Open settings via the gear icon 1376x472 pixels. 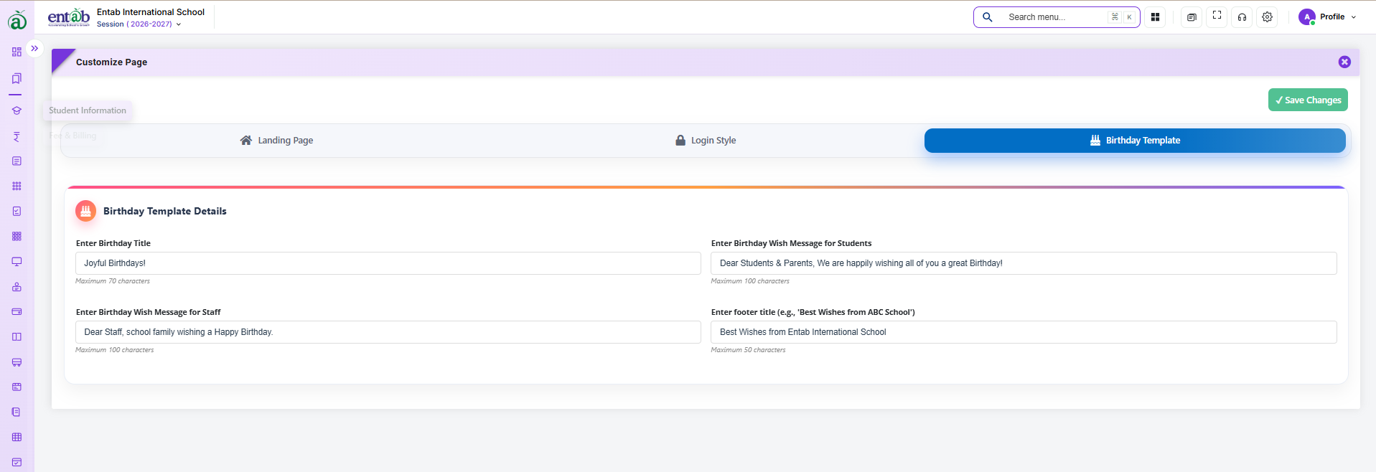(1267, 17)
